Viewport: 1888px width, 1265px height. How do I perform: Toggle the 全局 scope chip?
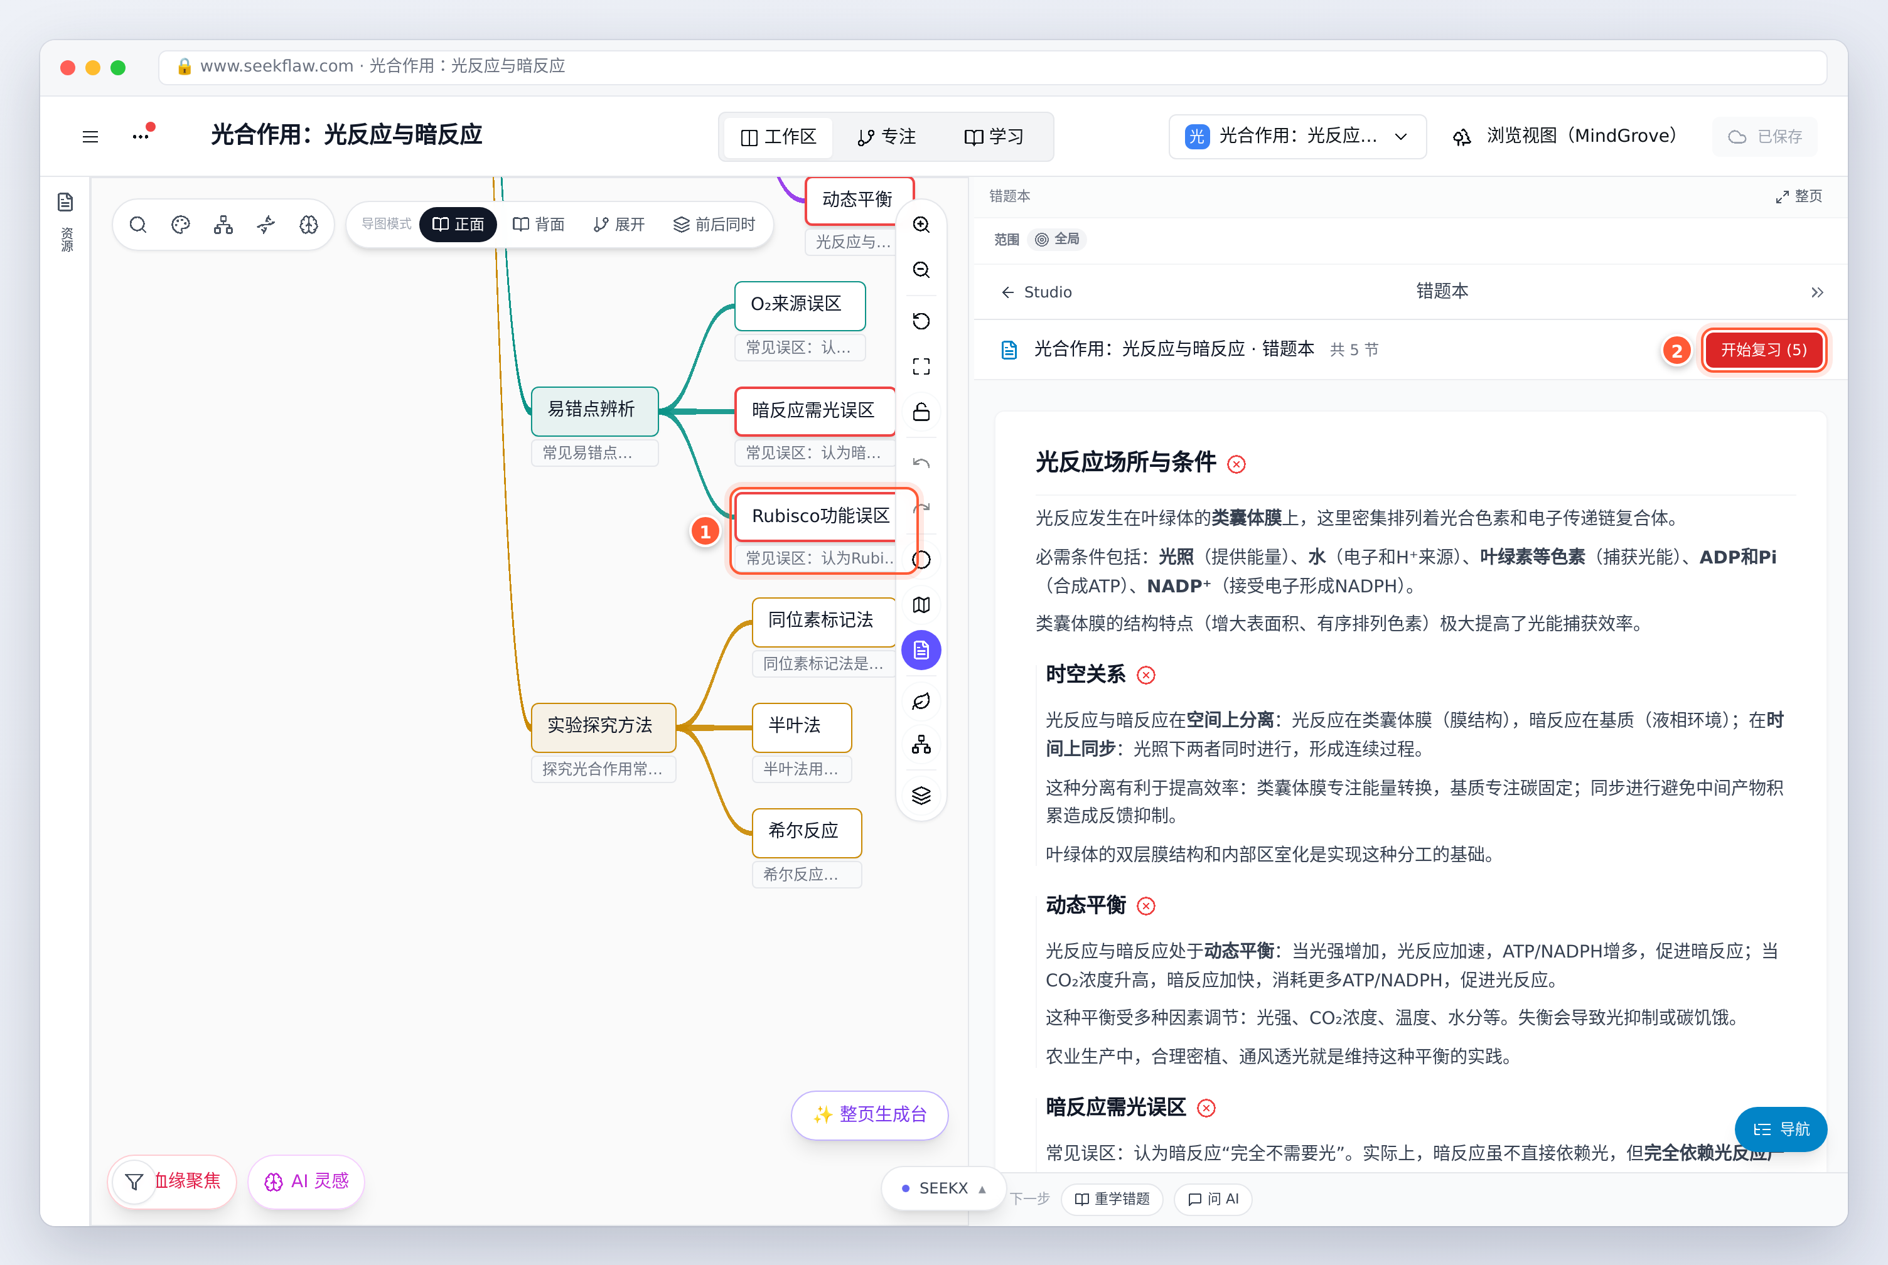pyautogui.click(x=1058, y=239)
